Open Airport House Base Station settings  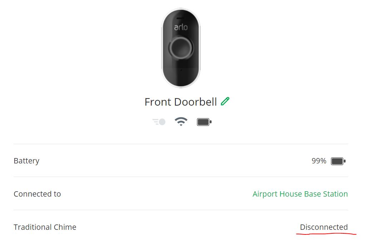coord(300,194)
